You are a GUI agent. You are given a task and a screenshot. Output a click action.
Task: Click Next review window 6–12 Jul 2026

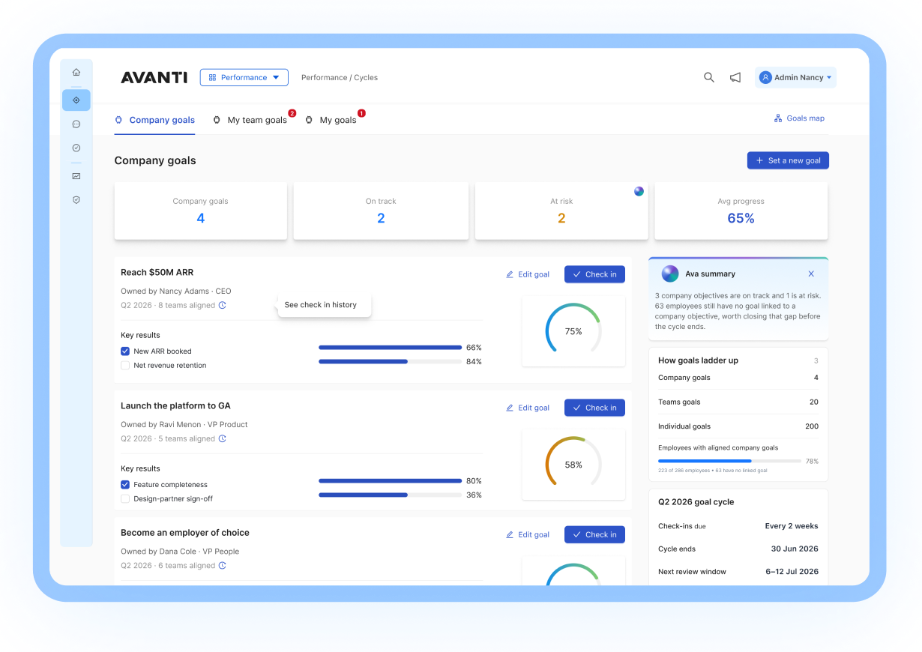[x=738, y=571]
